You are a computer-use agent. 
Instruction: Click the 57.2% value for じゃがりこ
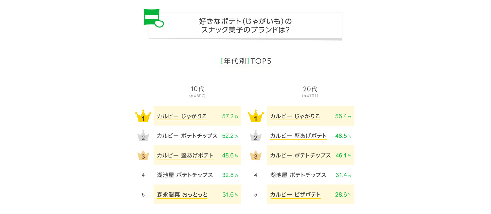230,116
